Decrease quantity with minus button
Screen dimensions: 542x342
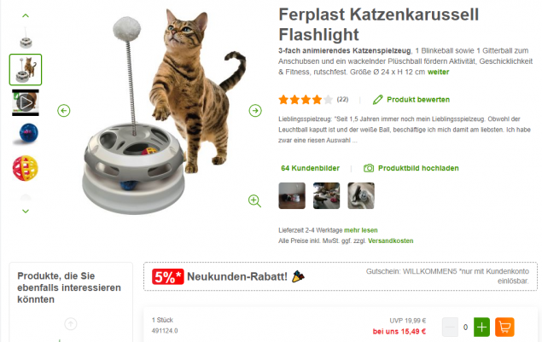[x=450, y=327]
